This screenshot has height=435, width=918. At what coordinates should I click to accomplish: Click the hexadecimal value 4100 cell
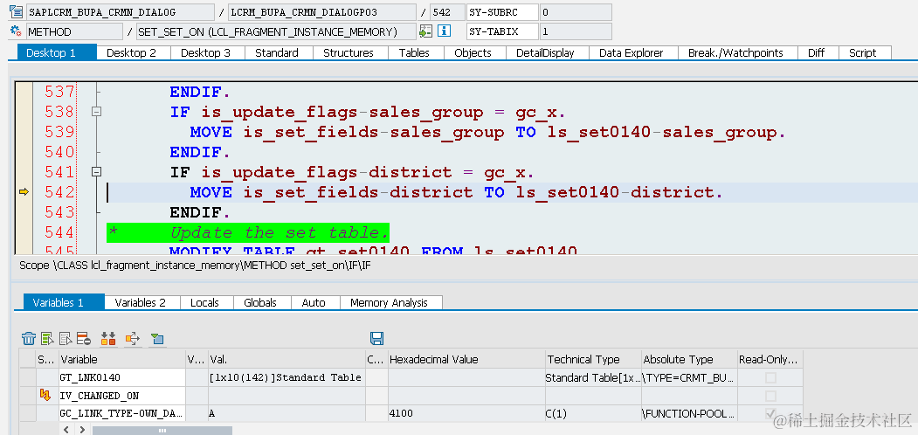466,413
